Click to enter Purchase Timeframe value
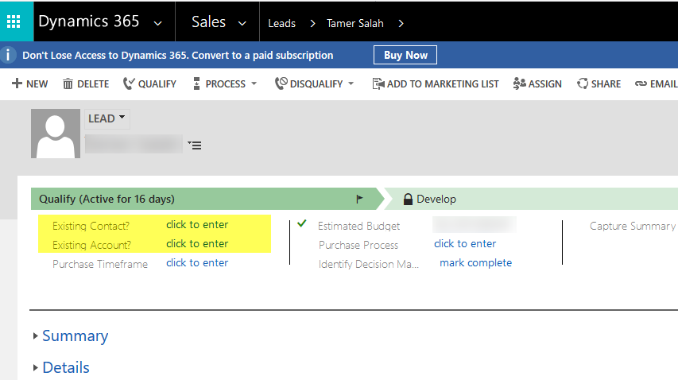This screenshot has width=678, height=380. [197, 263]
